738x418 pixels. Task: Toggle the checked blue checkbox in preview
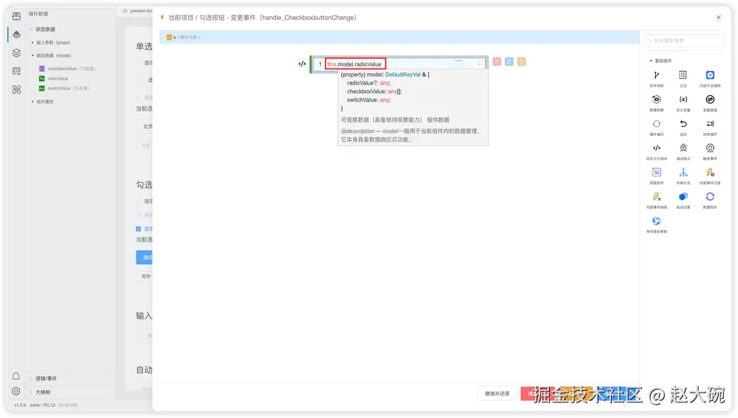[139, 229]
